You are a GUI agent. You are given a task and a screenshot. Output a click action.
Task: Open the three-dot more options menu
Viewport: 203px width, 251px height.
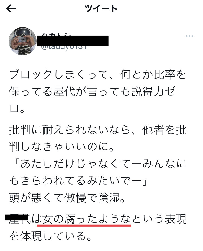[x=189, y=36]
